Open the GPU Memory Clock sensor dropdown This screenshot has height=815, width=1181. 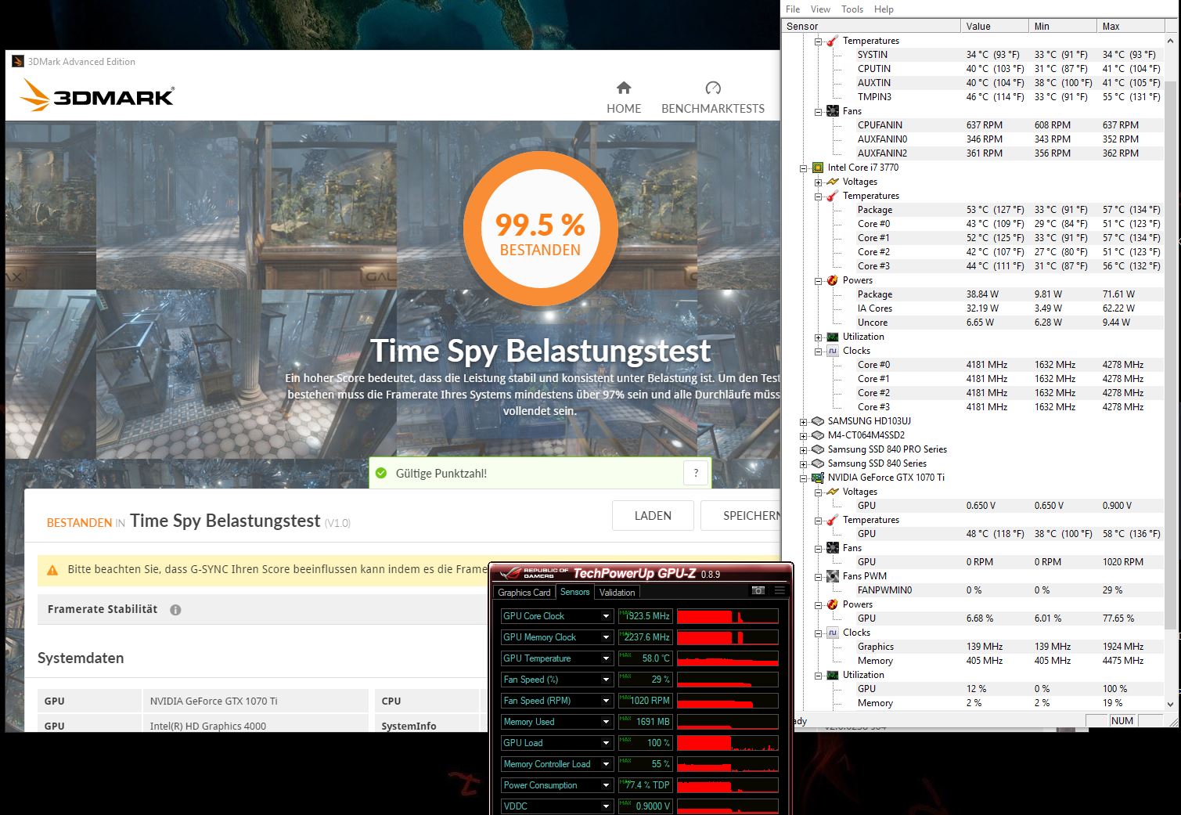606,637
